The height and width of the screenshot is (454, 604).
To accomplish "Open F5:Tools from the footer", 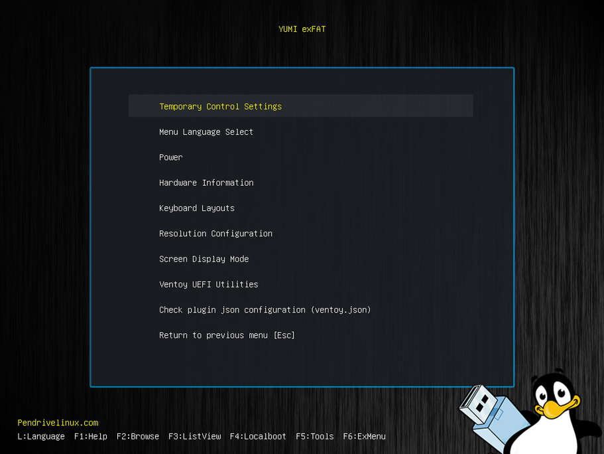I will [x=315, y=436].
